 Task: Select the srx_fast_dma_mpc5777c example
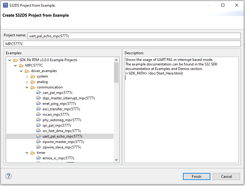point(62,131)
